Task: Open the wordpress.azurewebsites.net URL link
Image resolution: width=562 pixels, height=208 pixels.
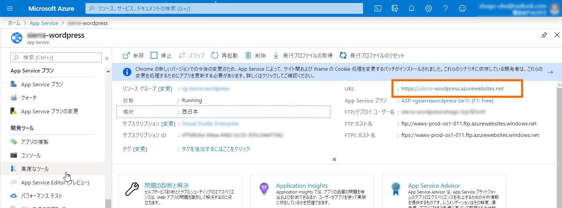Action: point(452,89)
